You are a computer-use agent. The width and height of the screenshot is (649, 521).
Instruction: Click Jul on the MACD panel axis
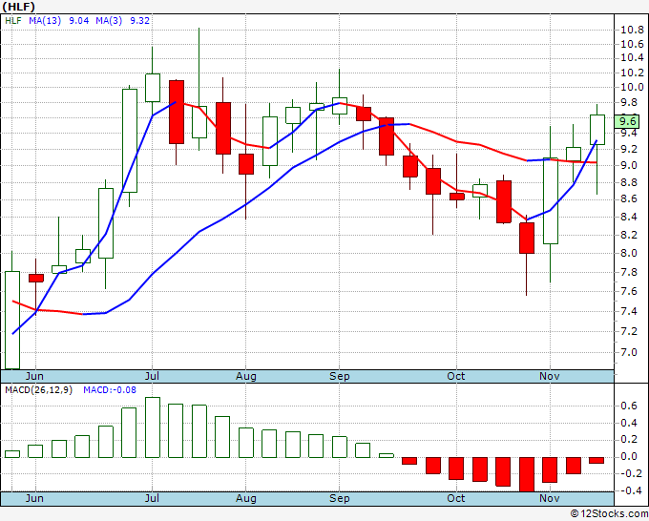(152, 498)
